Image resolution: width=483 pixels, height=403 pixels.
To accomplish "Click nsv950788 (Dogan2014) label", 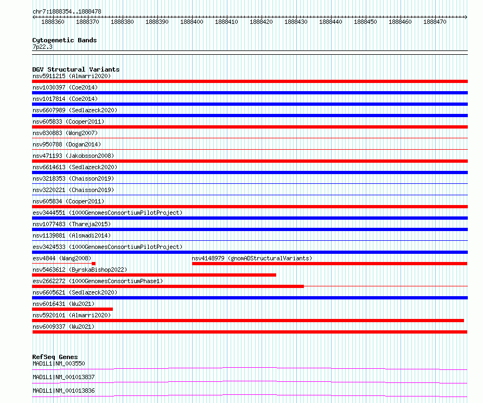I will pyautogui.click(x=67, y=144).
